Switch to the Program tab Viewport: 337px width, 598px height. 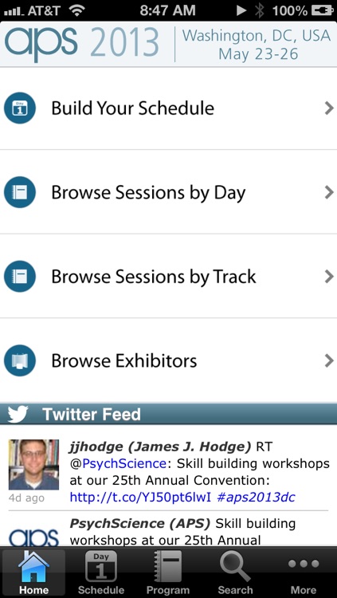(168, 572)
